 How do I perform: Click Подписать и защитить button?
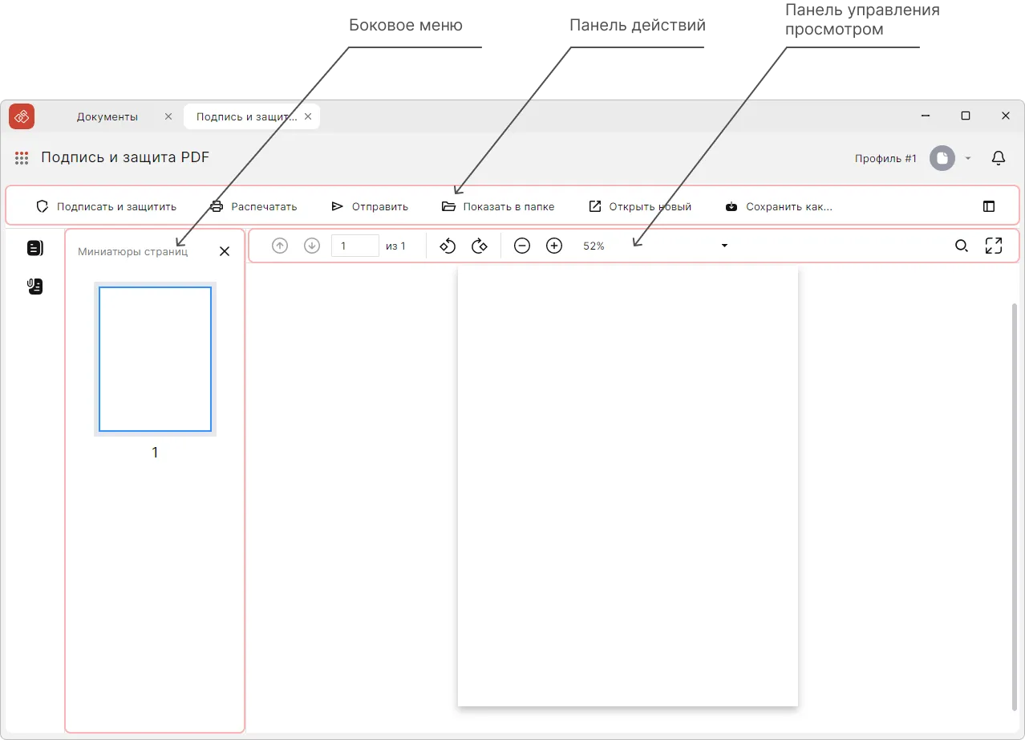107,206
